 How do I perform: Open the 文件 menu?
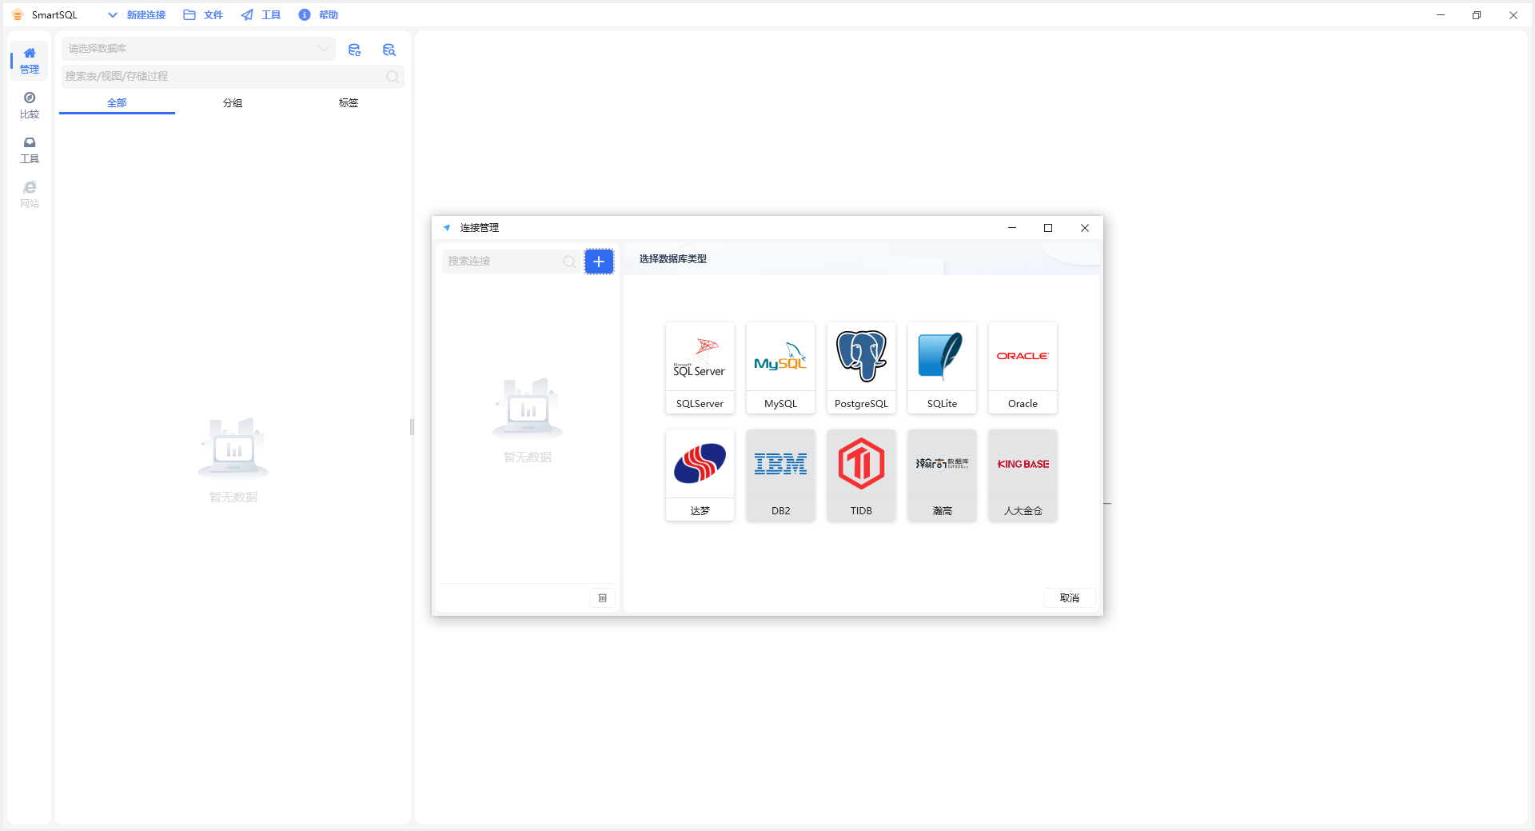(x=203, y=15)
